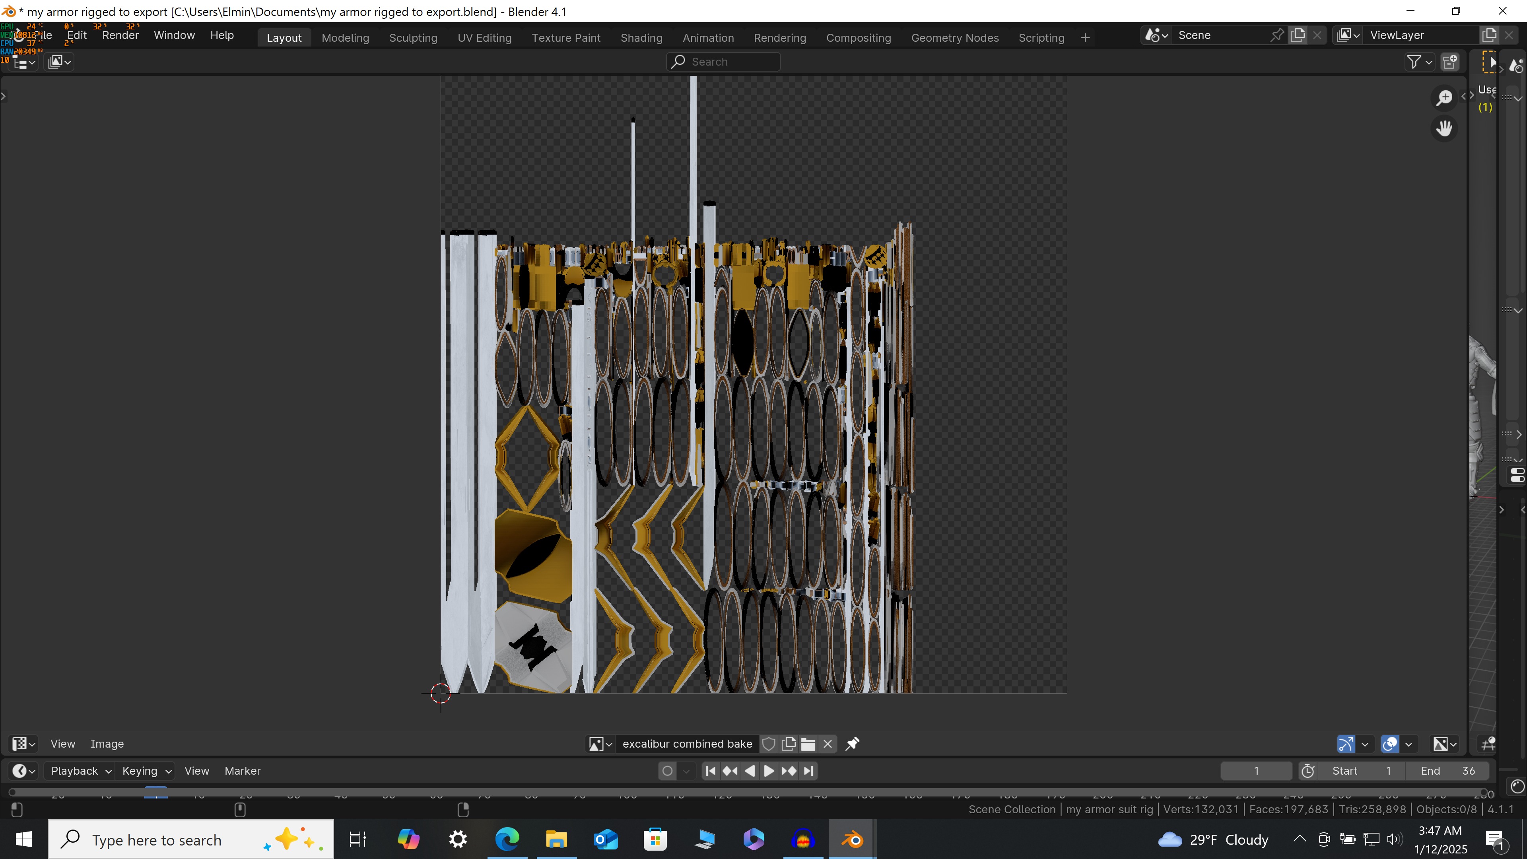Click the ViewLayer name field
This screenshot has height=859, width=1527.
pos(1422,35)
